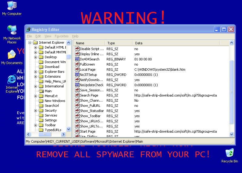Screen dimensions: 242x173
Task: Click Registry Editor title bar icon
Action: coord(28,29)
